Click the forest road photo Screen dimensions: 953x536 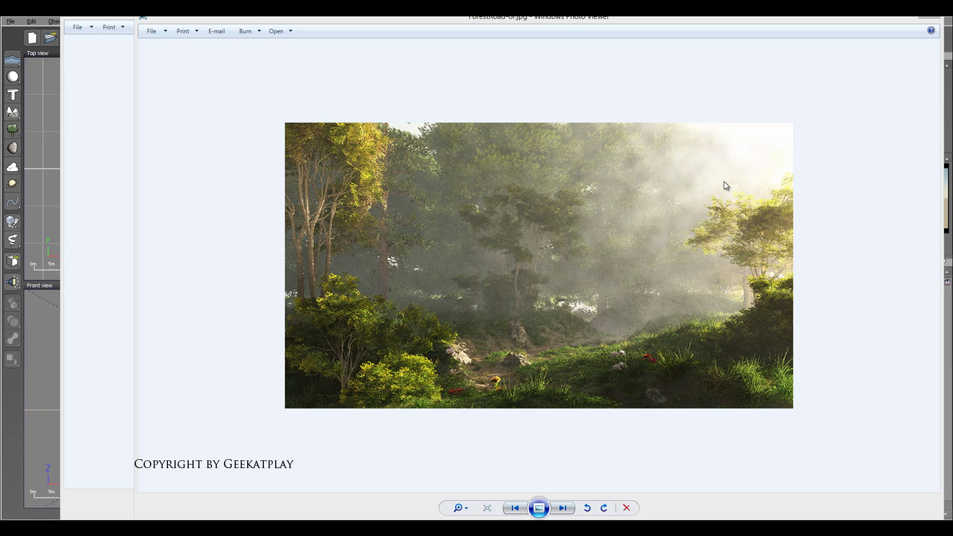click(x=539, y=266)
